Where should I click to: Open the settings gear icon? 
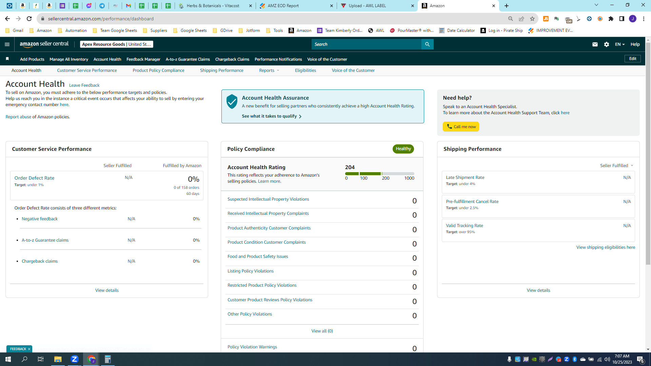607,44
